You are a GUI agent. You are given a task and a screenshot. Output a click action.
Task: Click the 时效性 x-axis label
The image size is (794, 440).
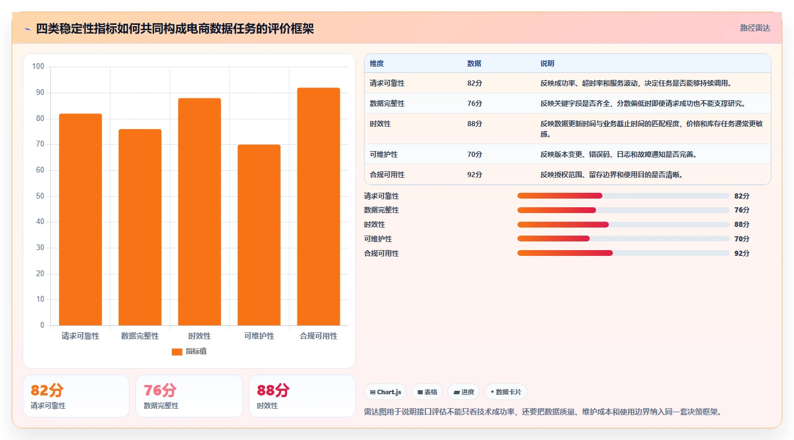point(200,336)
